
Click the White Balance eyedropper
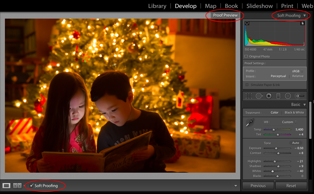tap(250, 123)
